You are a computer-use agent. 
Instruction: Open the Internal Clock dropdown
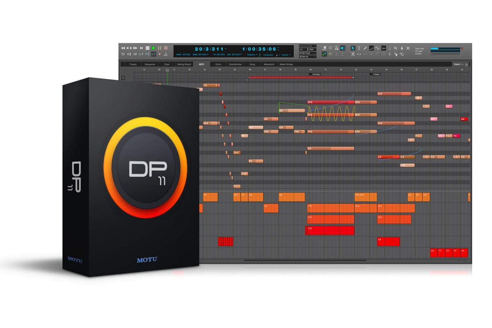tap(307, 46)
